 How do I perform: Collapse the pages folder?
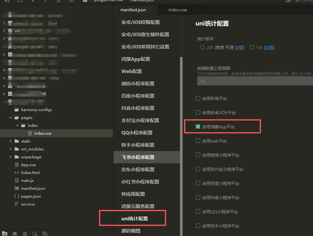[11, 117]
